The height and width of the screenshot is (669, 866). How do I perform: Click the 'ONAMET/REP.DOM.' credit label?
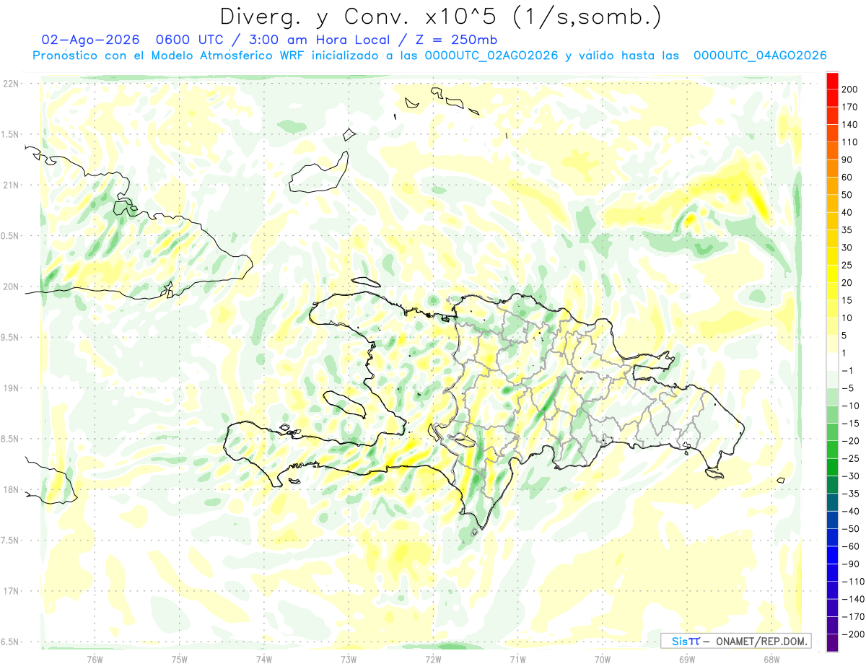pos(762,641)
